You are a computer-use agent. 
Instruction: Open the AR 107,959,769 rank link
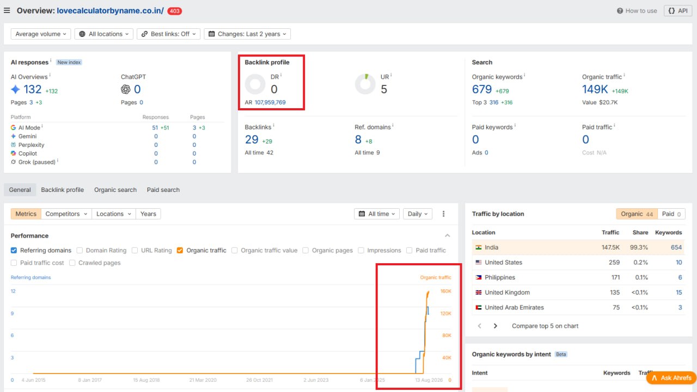point(270,102)
